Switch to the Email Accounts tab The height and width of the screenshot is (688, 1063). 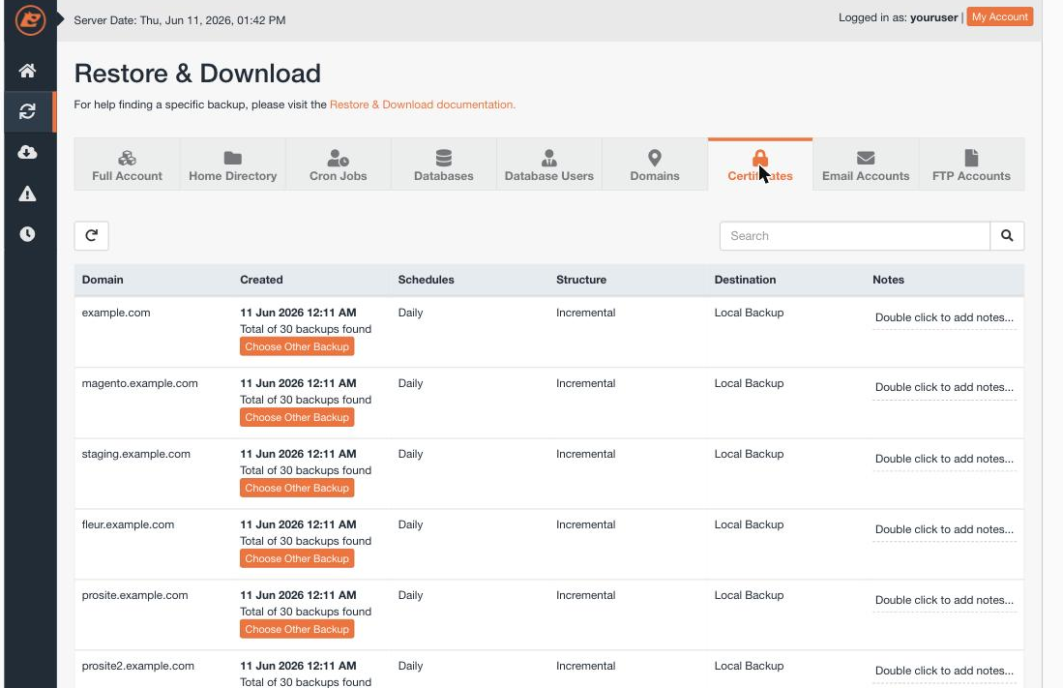tap(866, 165)
